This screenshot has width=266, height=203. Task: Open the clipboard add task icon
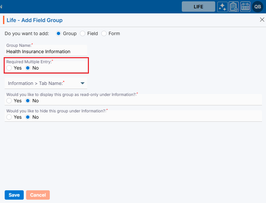(234, 7)
